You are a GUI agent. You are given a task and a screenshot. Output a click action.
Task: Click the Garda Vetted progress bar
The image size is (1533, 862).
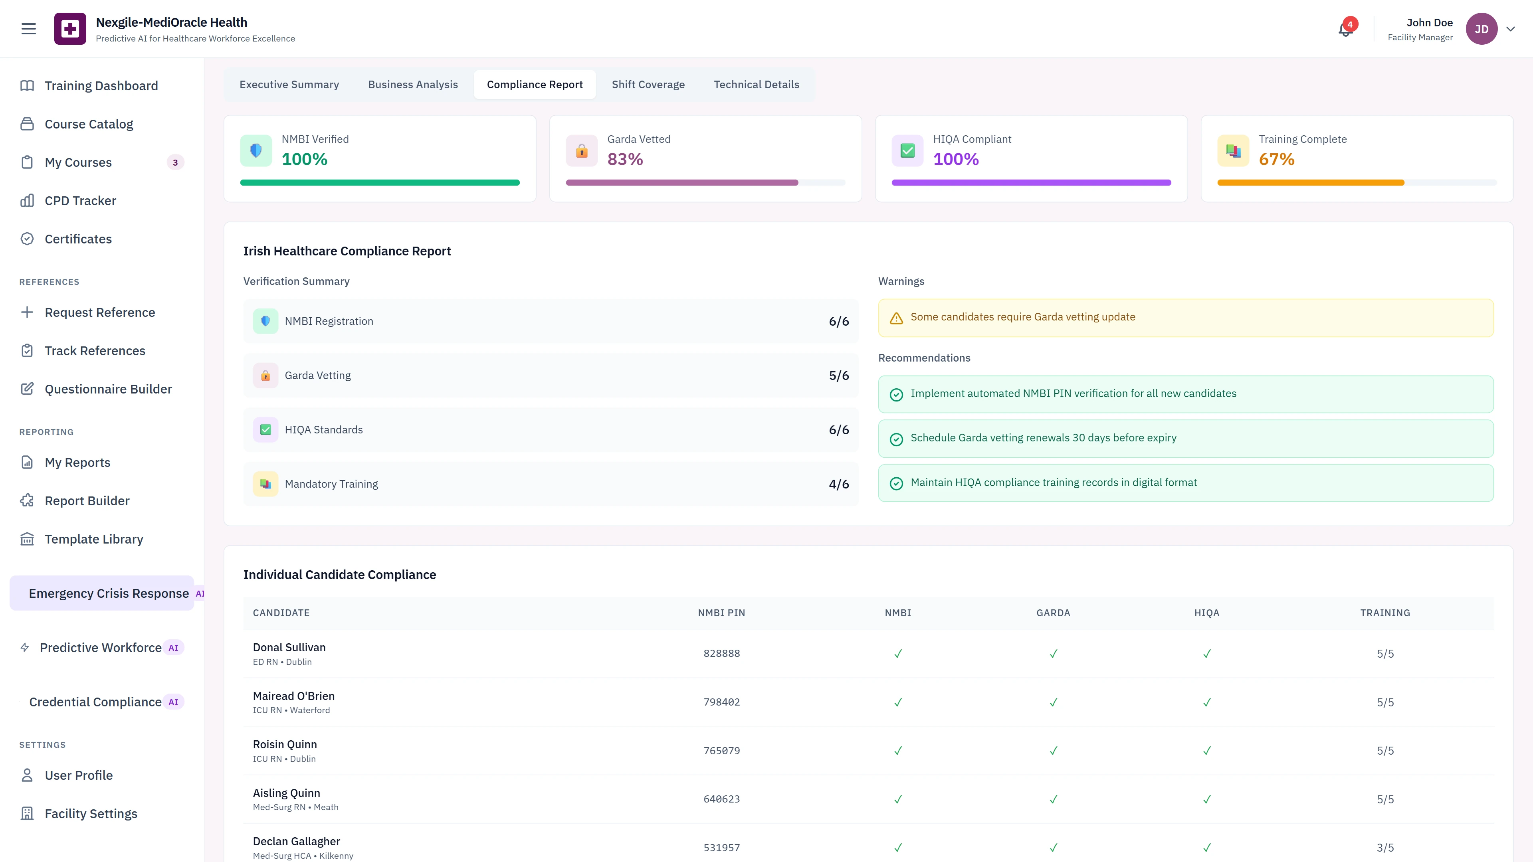click(x=705, y=183)
